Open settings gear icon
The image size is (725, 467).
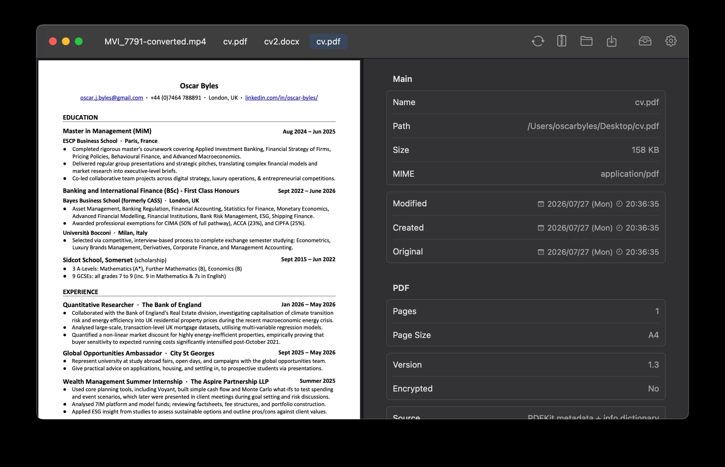tap(671, 41)
